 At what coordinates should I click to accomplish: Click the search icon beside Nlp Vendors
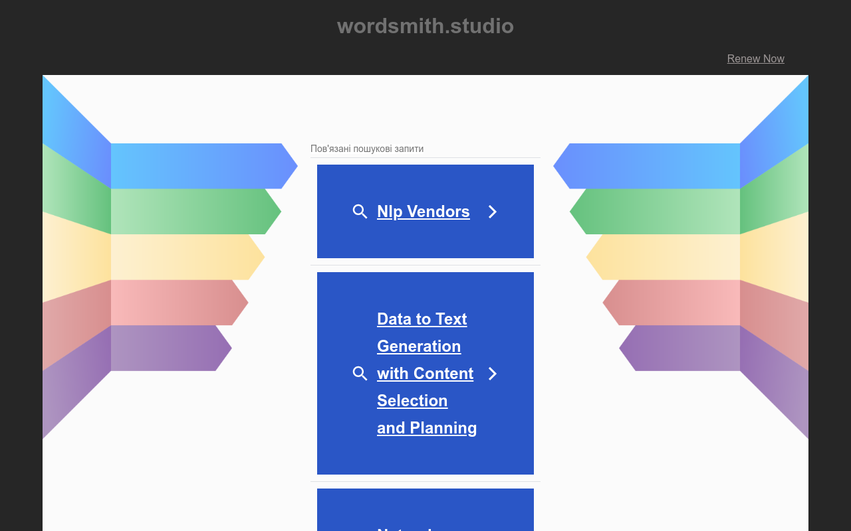click(360, 212)
